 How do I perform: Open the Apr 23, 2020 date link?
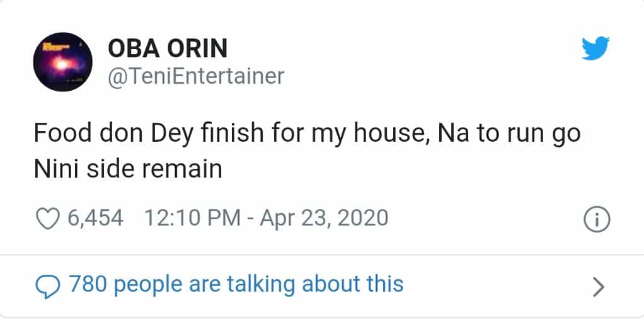pos(323,218)
